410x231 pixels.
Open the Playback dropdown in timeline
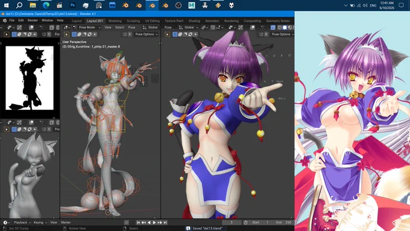(x=22, y=223)
